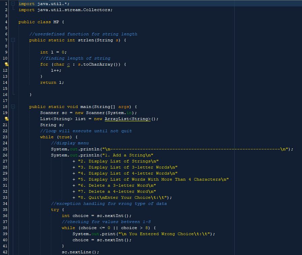Click the underlined variable c on line 11
The width and height of the screenshot is (302, 255).
point(68,64)
